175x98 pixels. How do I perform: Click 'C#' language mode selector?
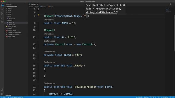(x=159, y=97)
